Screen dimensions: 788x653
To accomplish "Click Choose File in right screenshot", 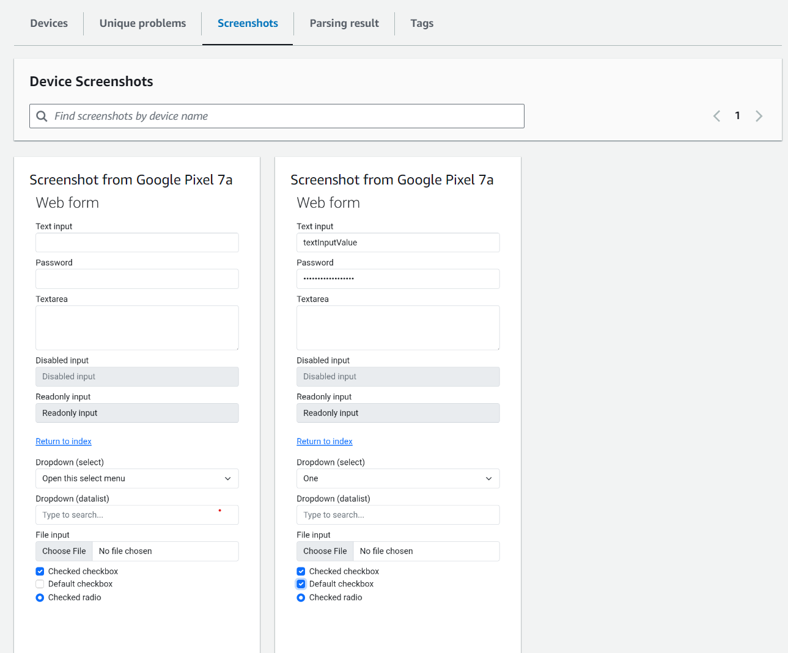I will [x=325, y=551].
